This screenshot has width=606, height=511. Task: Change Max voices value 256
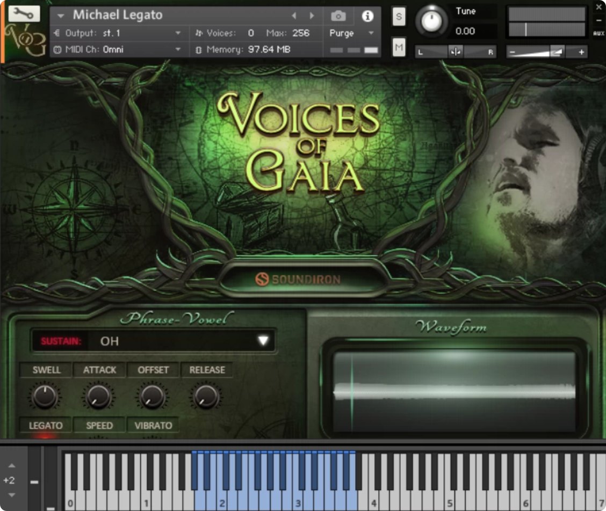point(301,33)
